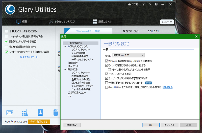This screenshot has width=202, height=133.
Task: Select ショートカットの修復 tree item
Action: coord(81,89)
